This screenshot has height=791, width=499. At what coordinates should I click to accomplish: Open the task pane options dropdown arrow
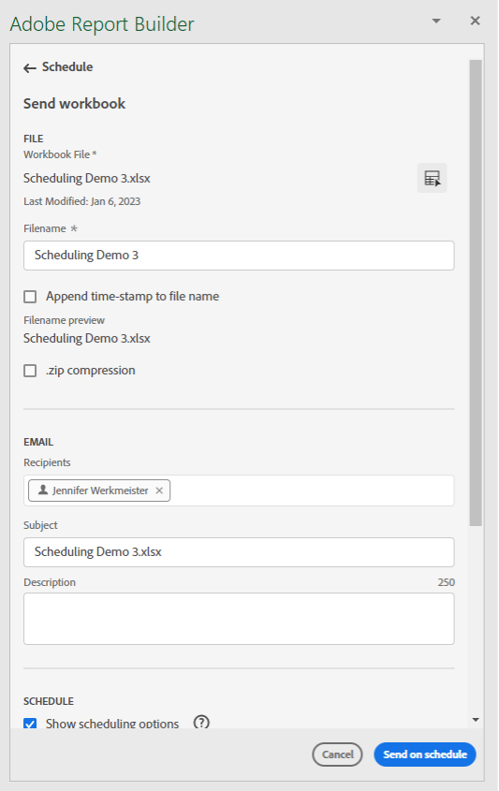point(436,22)
